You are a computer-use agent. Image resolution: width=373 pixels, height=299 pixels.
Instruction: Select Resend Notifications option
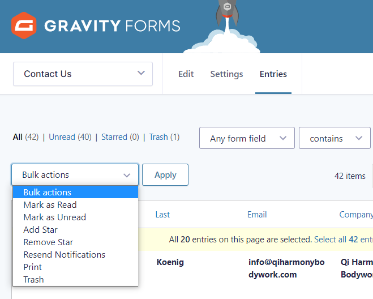pos(75,254)
